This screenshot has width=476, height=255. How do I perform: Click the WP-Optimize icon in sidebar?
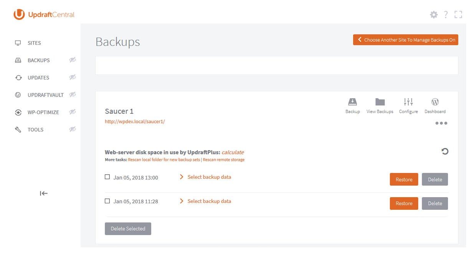coord(18,112)
